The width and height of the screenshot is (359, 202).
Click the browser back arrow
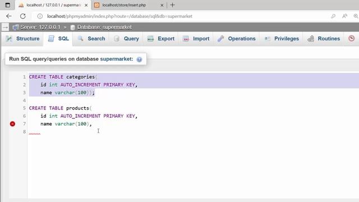click(x=9, y=16)
